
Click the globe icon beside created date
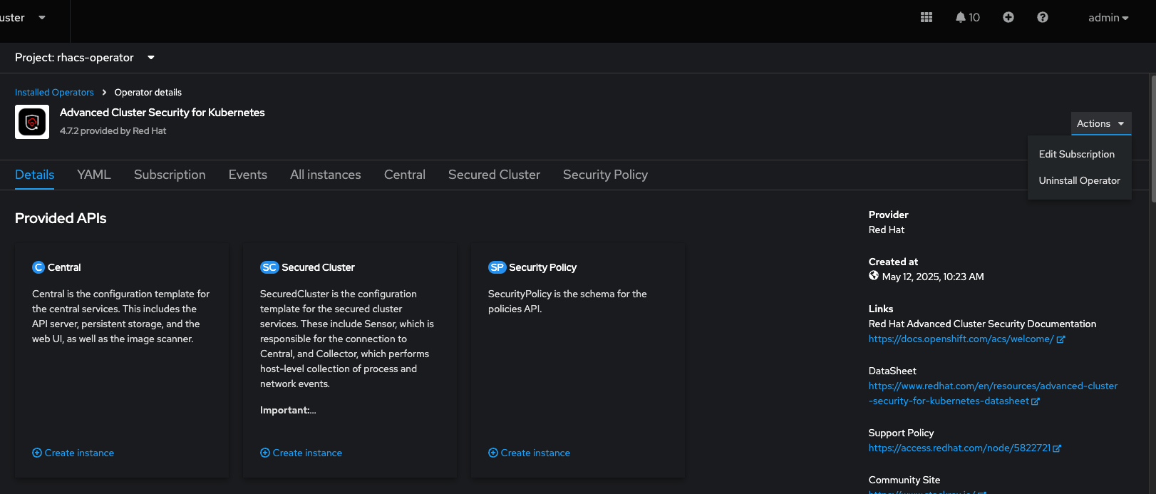(x=874, y=276)
